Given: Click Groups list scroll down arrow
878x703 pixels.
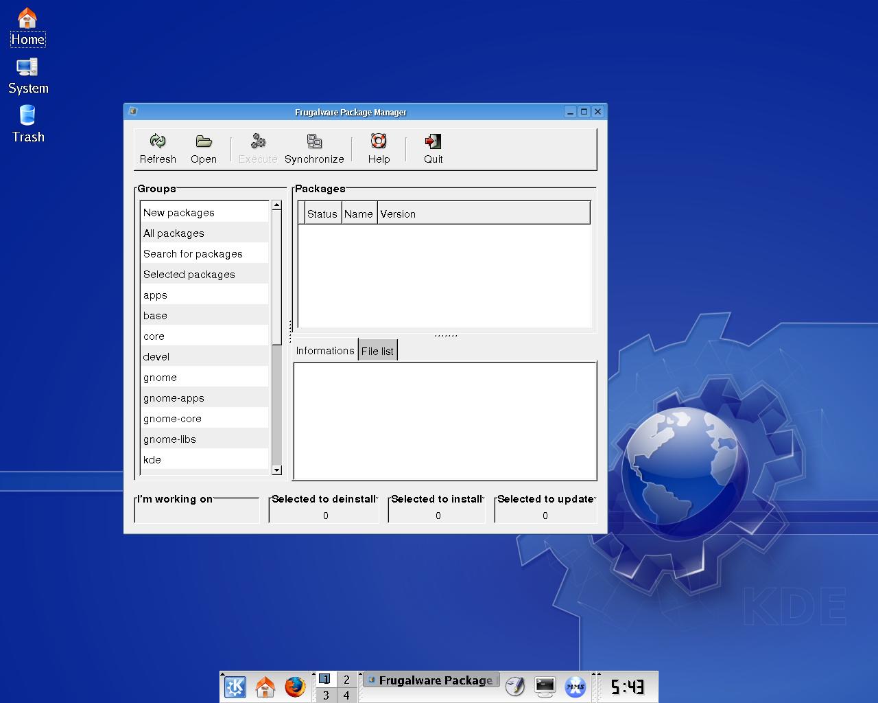Looking at the screenshot, I should tap(276, 470).
